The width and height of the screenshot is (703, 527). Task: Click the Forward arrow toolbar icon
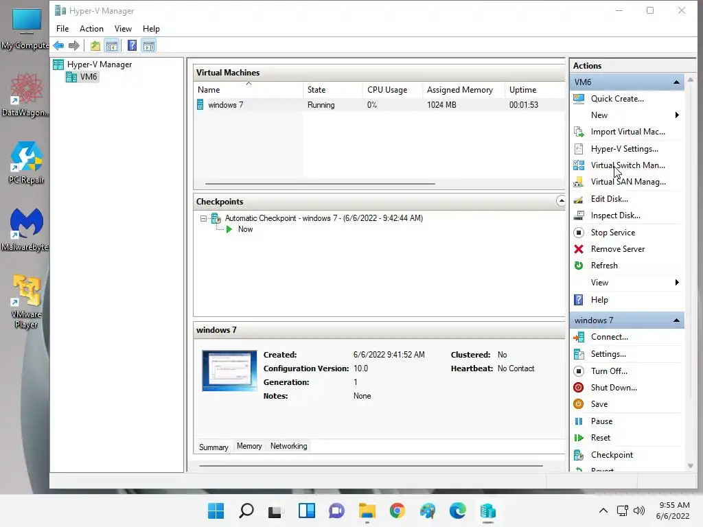pos(74,46)
